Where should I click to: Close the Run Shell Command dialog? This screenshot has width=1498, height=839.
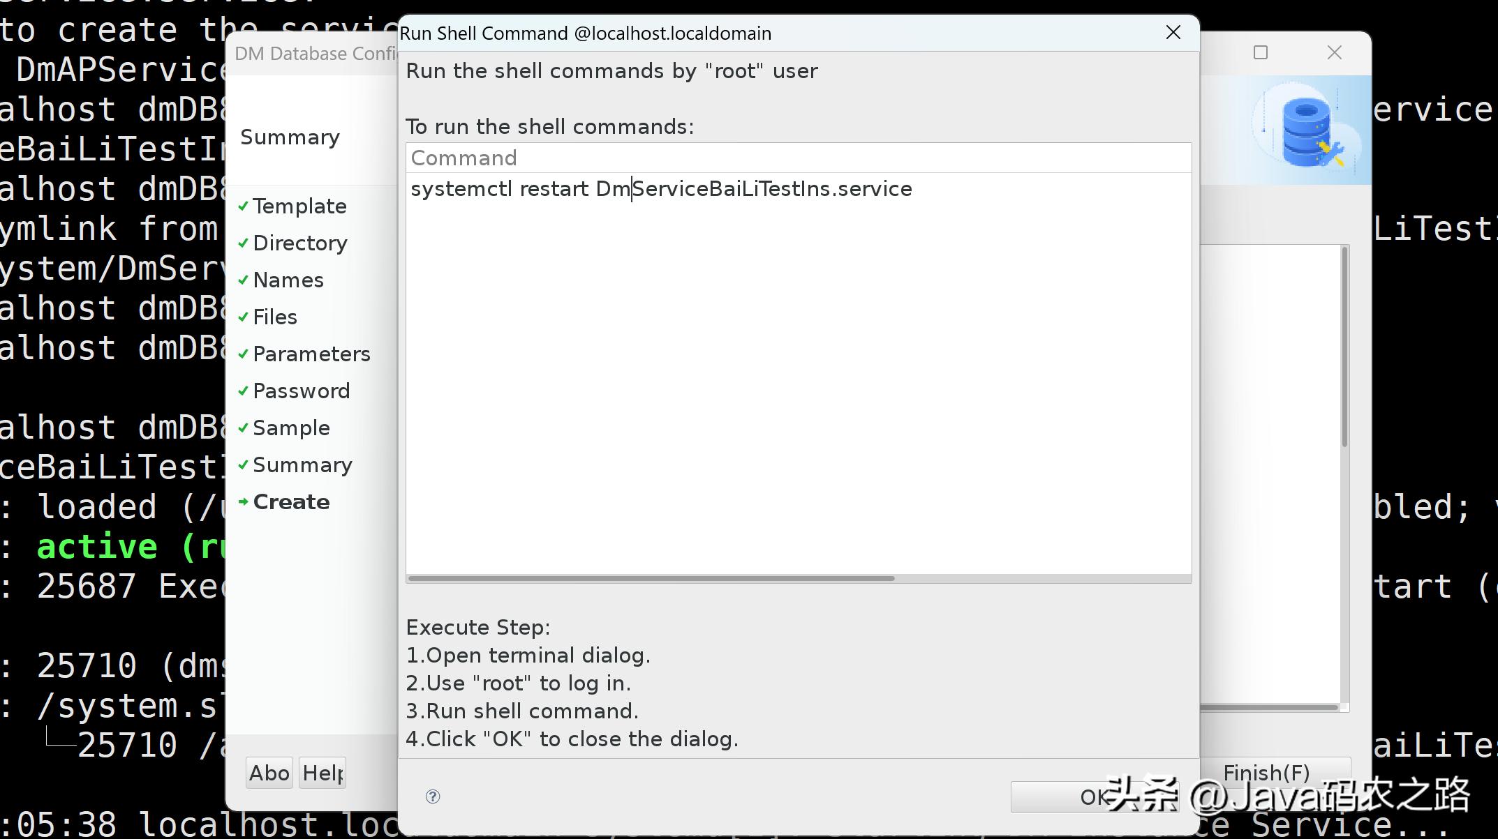coord(1173,33)
